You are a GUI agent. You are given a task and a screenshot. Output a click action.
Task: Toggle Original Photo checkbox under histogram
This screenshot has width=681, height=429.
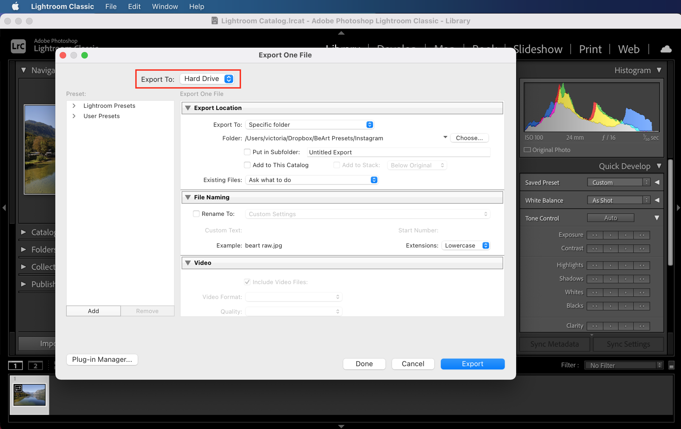pyautogui.click(x=527, y=150)
